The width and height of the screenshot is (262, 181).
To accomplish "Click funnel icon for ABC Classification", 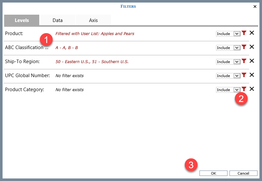I will point(244,47).
